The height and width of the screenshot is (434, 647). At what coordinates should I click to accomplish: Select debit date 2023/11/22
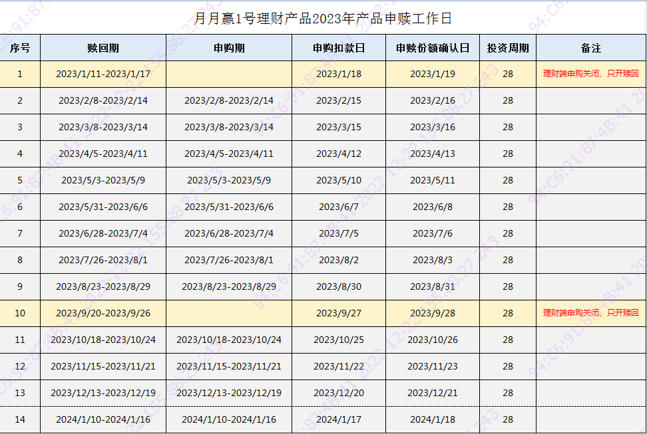pos(339,366)
